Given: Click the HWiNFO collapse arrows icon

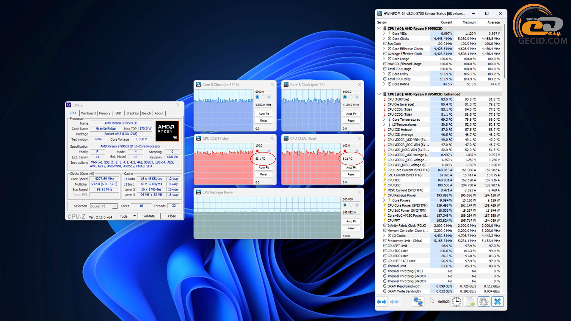Looking at the screenshot, I should [394, 302].
